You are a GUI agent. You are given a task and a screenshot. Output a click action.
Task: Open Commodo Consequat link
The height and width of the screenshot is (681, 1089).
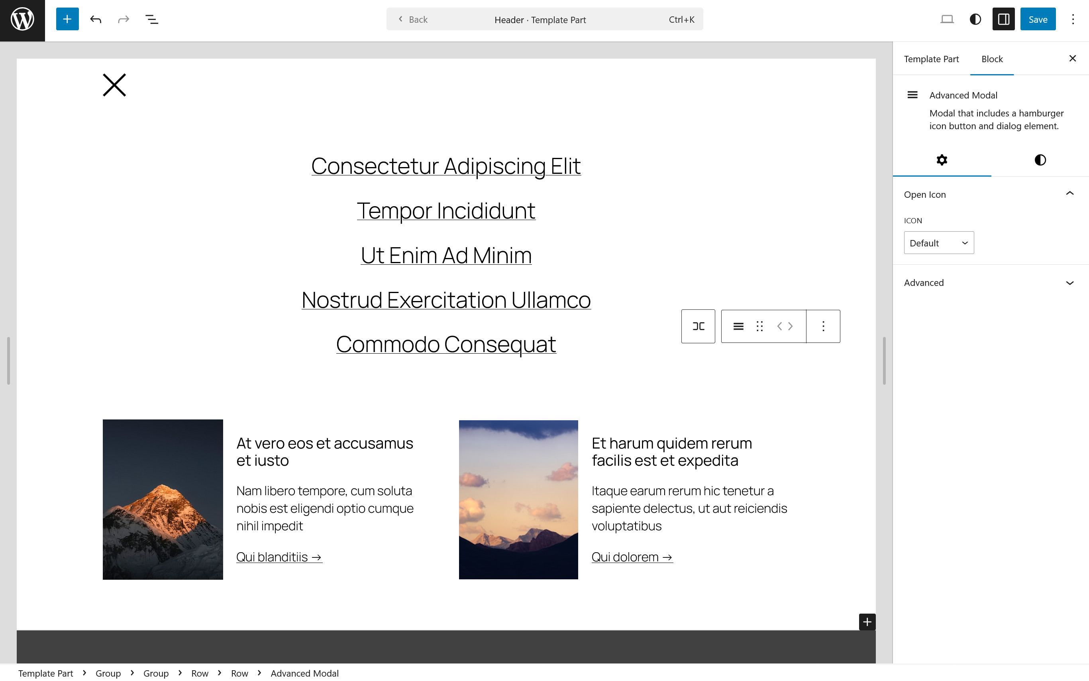click(446, 344)
